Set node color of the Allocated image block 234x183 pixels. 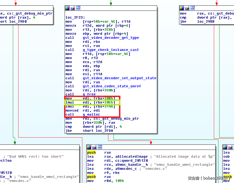(x=89, y=147)
